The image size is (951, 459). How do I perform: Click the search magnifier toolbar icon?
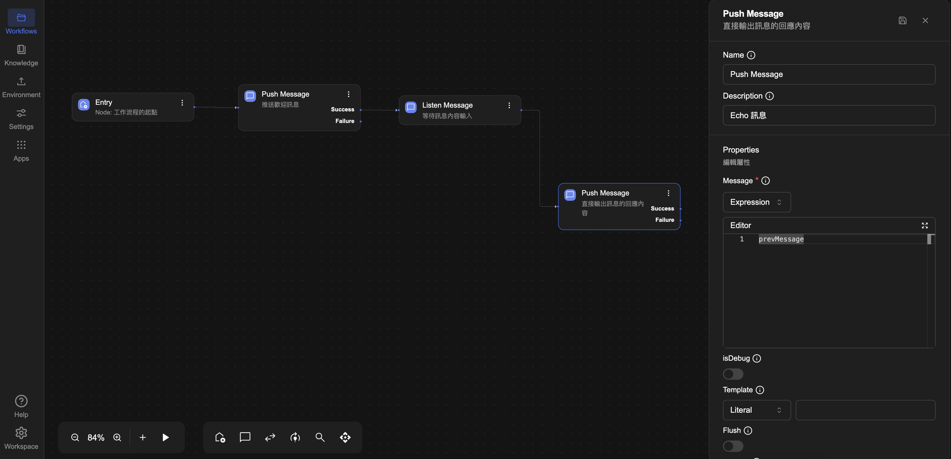coord(320,437)
